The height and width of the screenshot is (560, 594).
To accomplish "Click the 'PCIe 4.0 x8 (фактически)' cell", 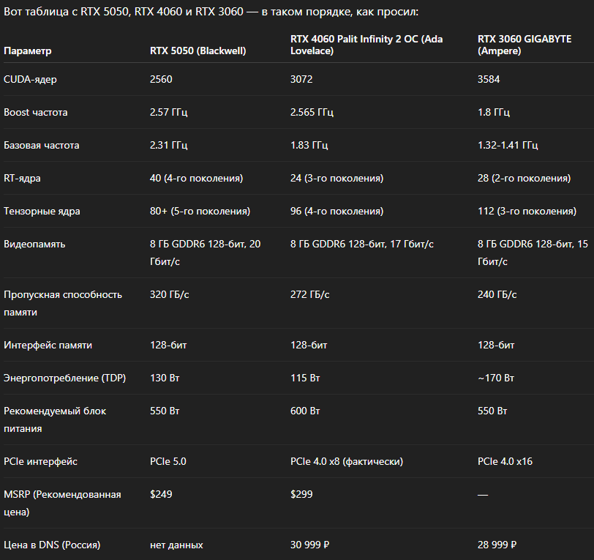I will [347, 461].
